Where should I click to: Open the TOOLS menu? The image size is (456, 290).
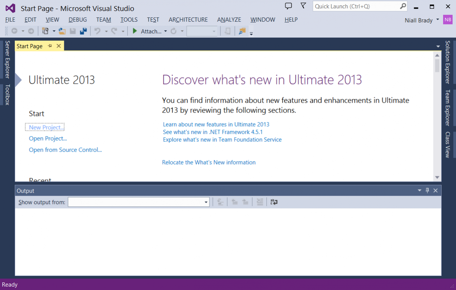(129, 19)
